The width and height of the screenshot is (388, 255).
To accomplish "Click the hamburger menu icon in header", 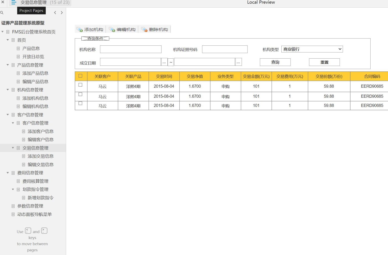I will [x=14, y=3].
